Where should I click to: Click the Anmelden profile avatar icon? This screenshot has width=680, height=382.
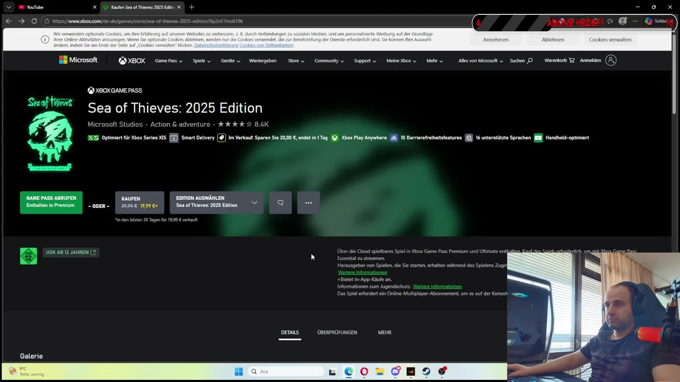click(611, 60)
